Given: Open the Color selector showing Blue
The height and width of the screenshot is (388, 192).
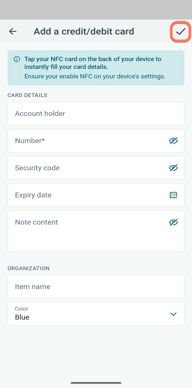Looking at the screenshot, I should [96, 314].
